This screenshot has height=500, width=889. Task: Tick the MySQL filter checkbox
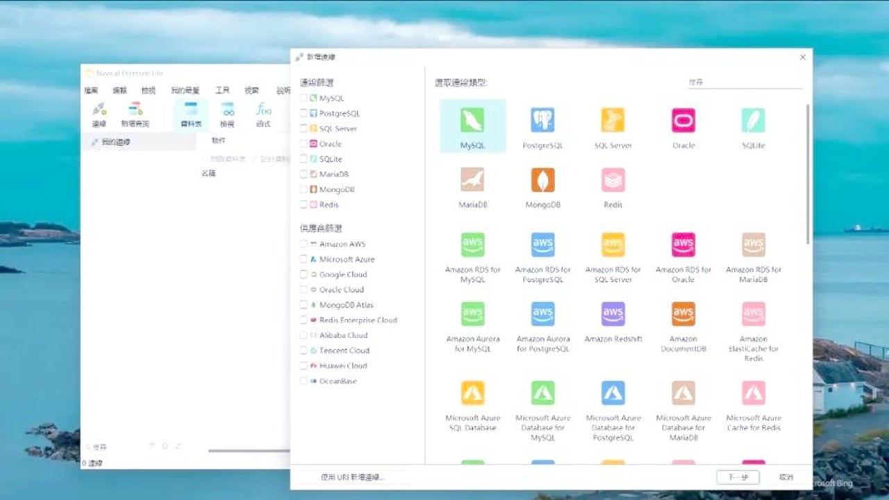[304, 99]
